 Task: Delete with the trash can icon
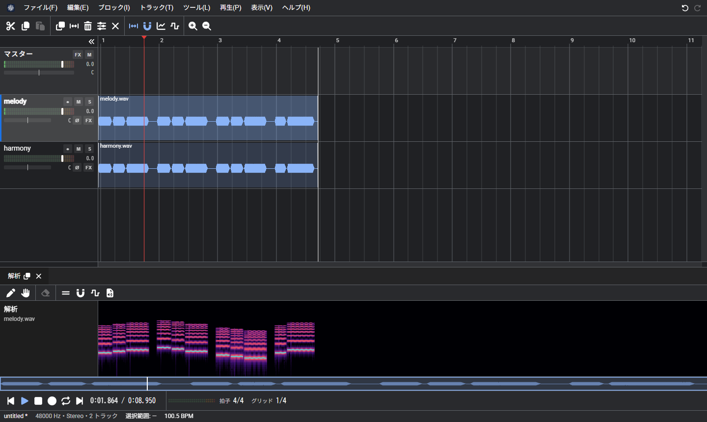coord(88,26)
